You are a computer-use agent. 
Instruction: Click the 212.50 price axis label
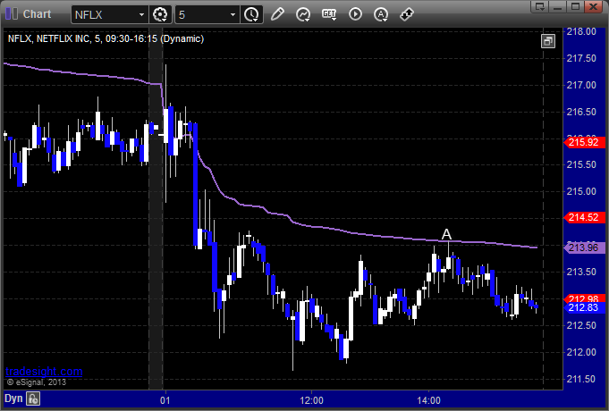[581, 325]
